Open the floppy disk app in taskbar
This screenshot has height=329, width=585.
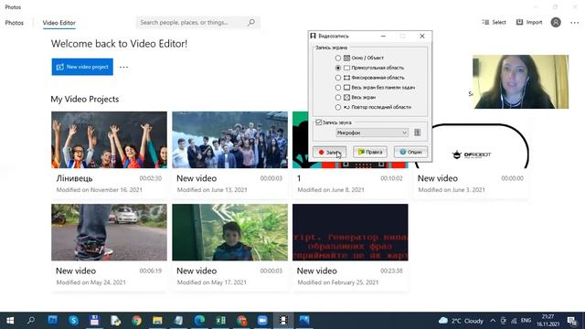coord(94,321)
